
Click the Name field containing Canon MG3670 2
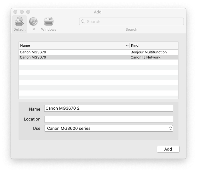coord(108,108)
